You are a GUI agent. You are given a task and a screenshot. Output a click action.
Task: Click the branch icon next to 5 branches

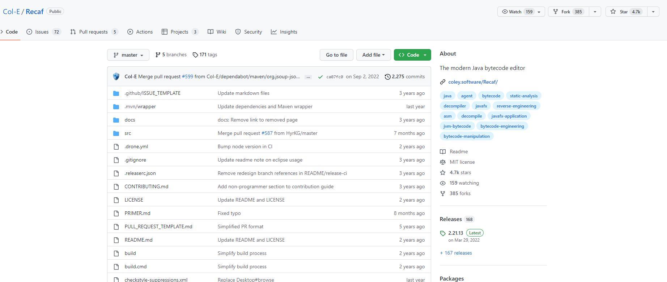tap(158, 55)
